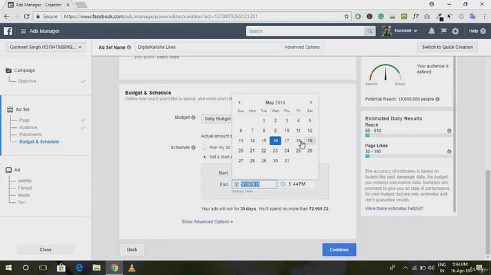Click the page vertical scrollbar

click(488, 212)
